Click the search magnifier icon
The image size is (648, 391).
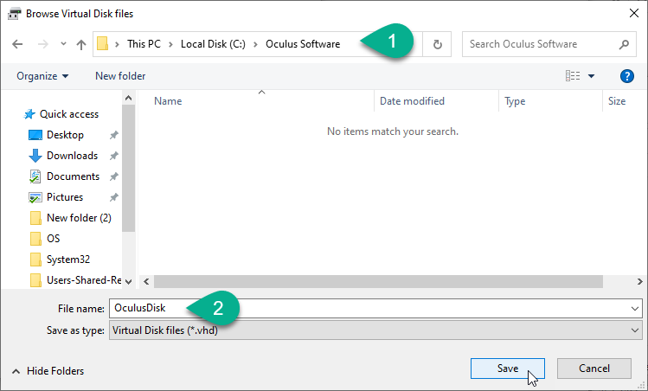click(x=624, y=44)
